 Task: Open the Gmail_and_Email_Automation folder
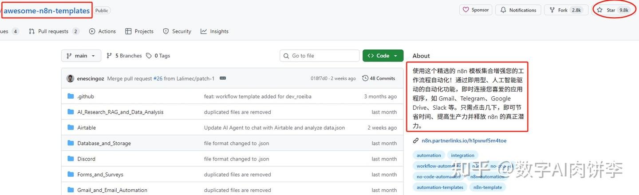(x=112, y=190)
